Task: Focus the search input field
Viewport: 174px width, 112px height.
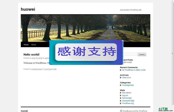Action: [130, 54]
